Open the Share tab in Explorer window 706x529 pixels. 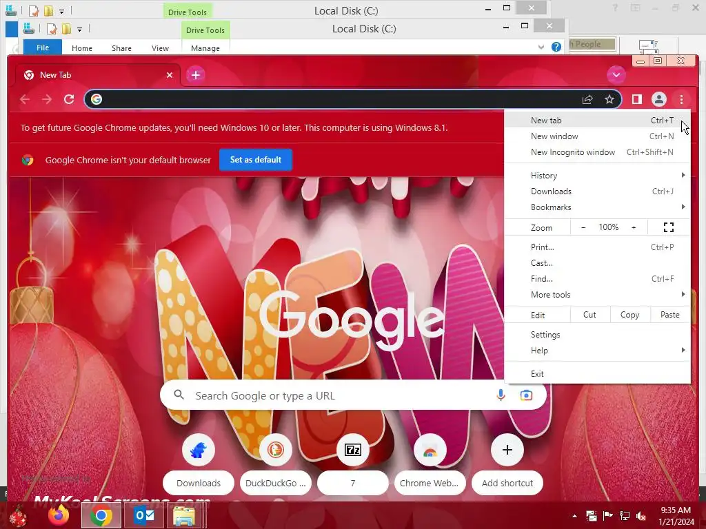(121, 48)
